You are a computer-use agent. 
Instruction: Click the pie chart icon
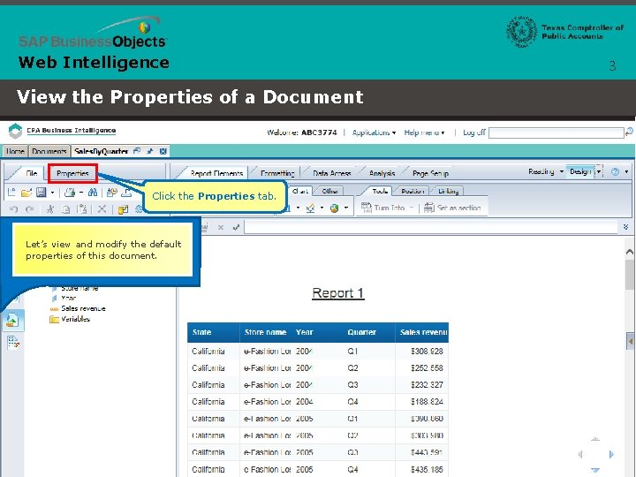pyautogui.click(x=334, y=208)
